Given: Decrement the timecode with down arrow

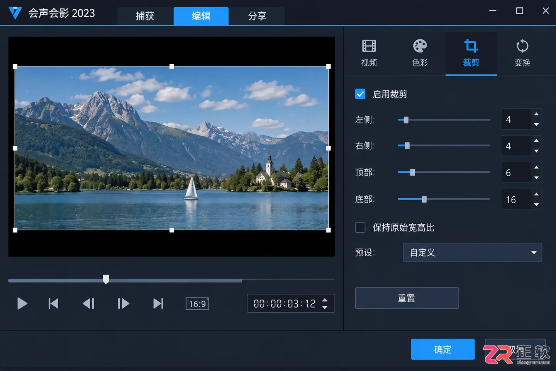Looking at the screenshot, I should pyautogui.click(x=325, y=308).
